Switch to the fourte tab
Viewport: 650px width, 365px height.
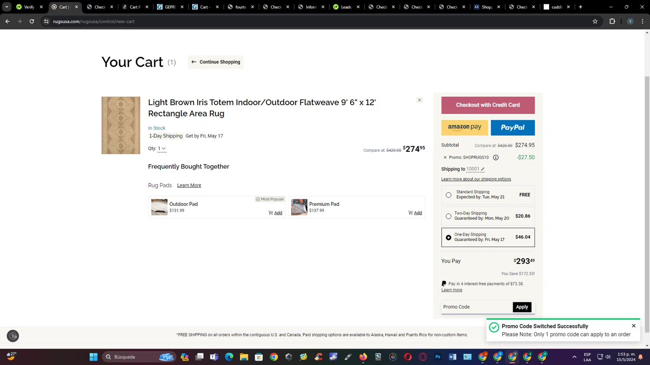(241, 7)
